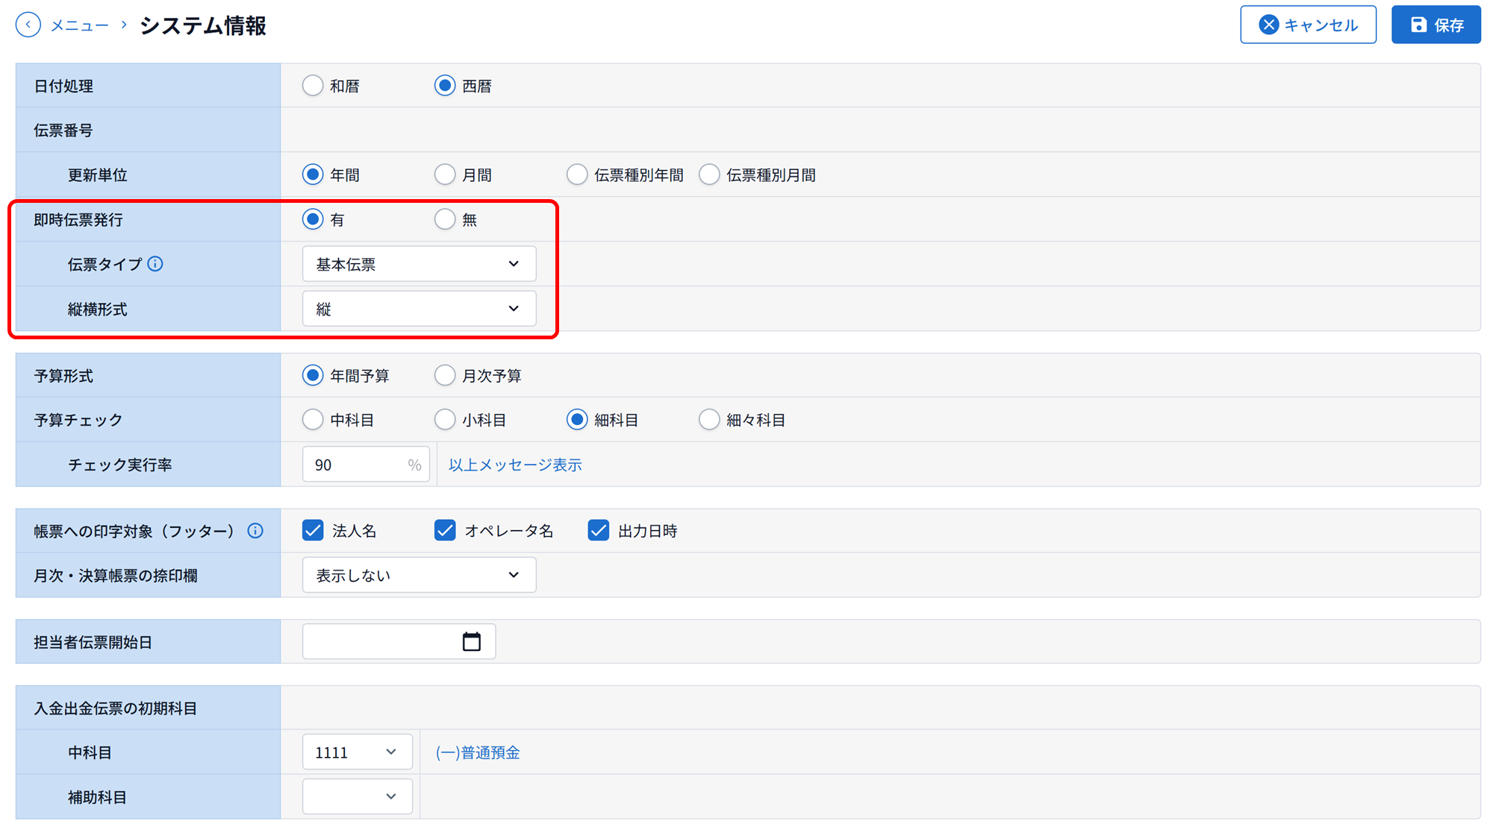1493x830 pixels.
Task: Open the 縦横形式 dropdown showing 縦
Action: tap(419, 309)
